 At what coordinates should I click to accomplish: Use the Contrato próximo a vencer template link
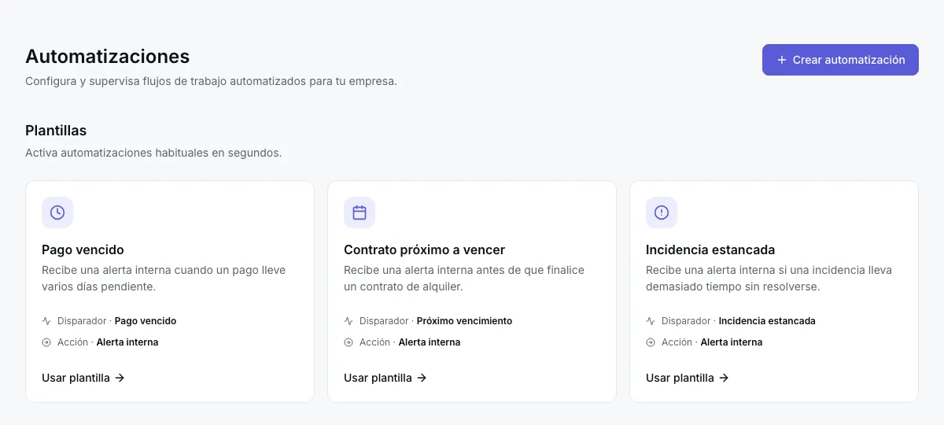click(x=385, y=378)
